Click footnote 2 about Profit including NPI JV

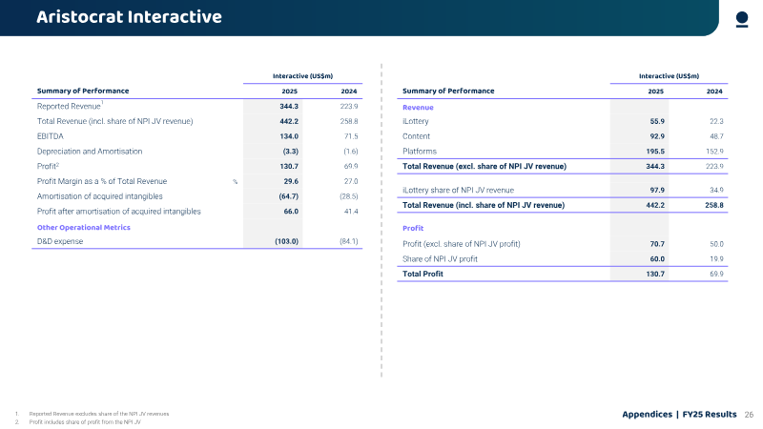[x=85, y=421]
